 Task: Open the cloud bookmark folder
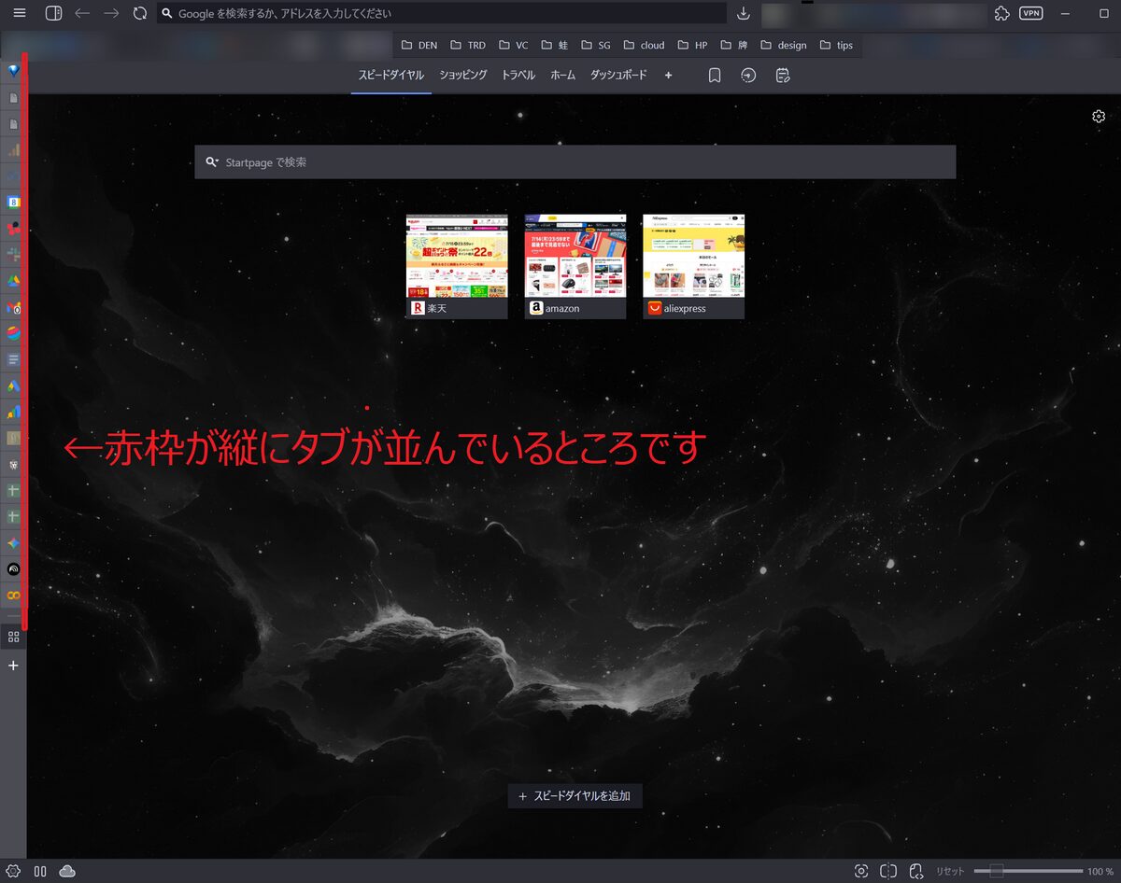click(x=643, y=45)
